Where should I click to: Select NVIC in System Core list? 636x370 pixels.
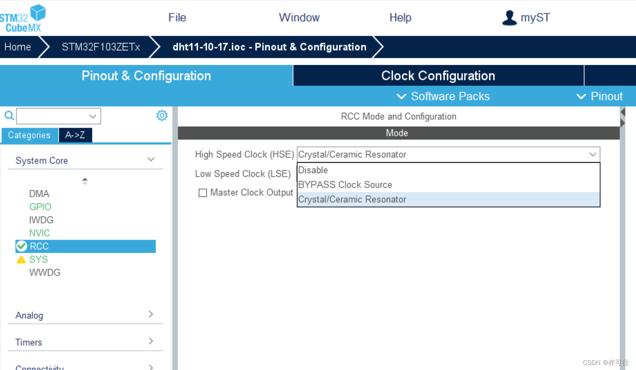pyautogui.click(x=40, y=233)
